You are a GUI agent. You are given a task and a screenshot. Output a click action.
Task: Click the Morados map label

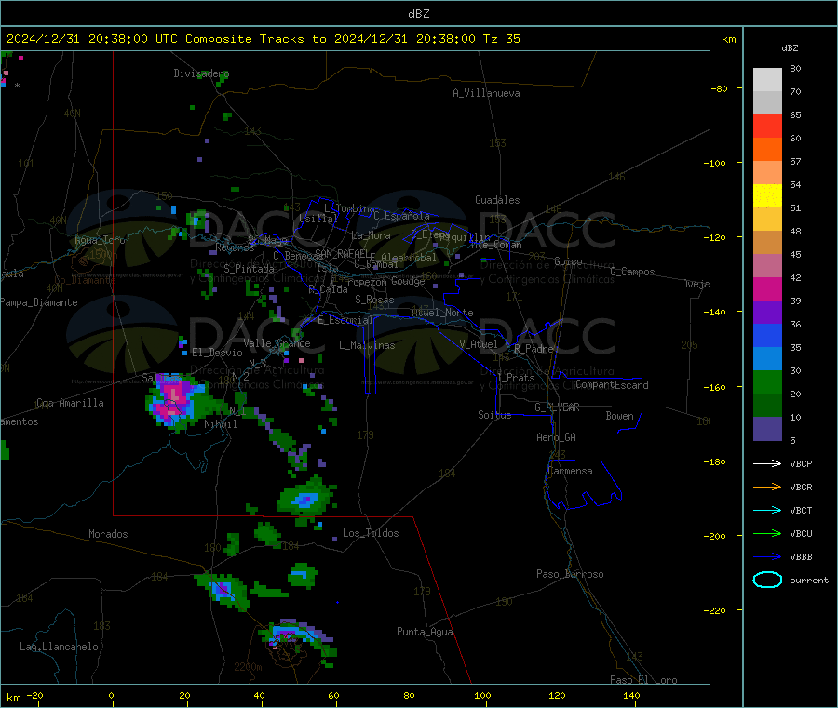[x=108, y=534]
